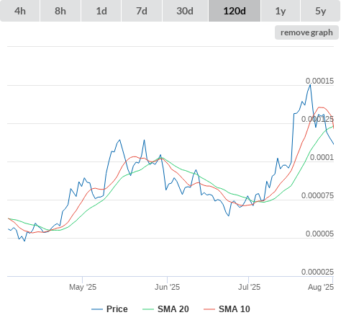Click the price peak near 0.00015
341x328 pixels.
tap(310, 85)
